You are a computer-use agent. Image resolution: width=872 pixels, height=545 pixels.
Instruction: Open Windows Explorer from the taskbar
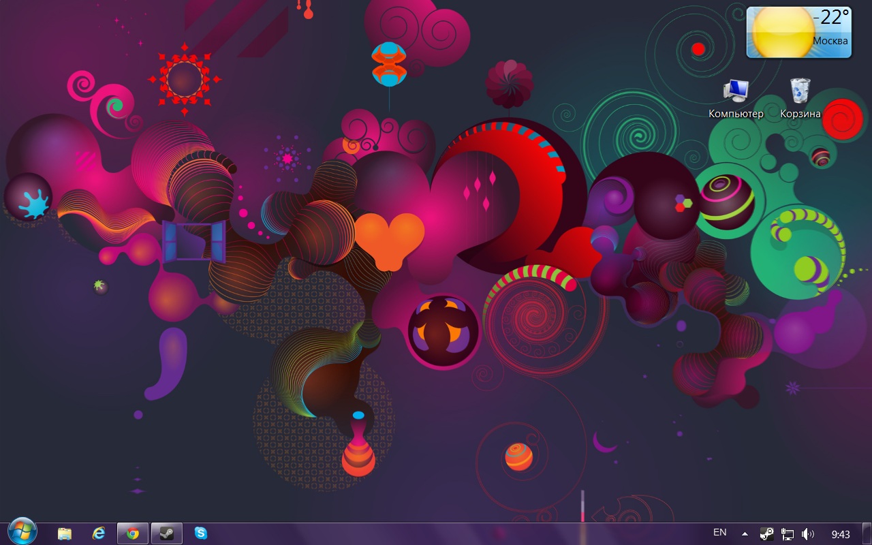tap(65, 533)
